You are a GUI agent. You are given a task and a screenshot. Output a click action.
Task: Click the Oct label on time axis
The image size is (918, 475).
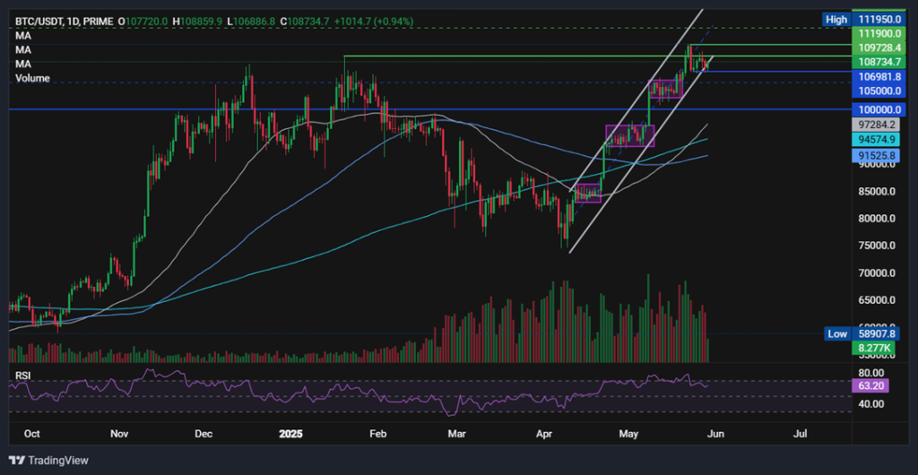[x=32, y=434]
